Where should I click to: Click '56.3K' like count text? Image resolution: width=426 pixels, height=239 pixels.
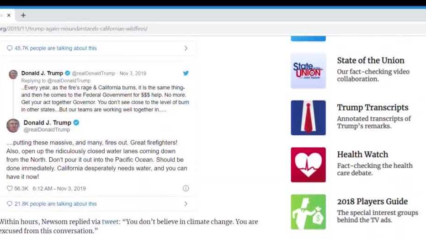[21, 188]
